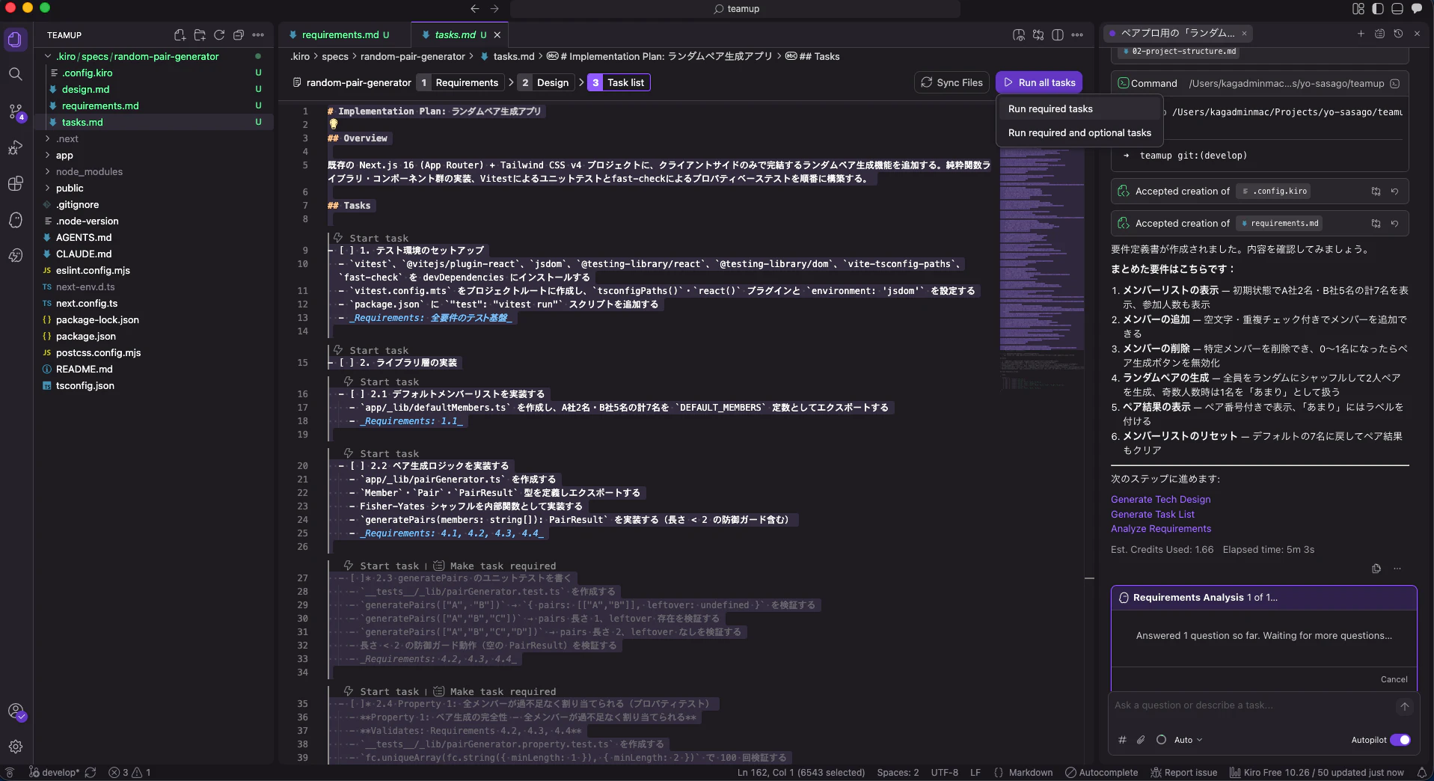The height and width of the screenshot is (781, 1434).
Task: Toggle the bottom panel layout
Action: (x=1397, y=9)
